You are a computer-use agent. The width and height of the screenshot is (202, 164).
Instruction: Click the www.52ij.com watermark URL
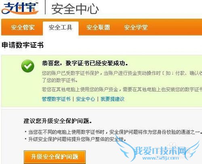tap(160, 158)
